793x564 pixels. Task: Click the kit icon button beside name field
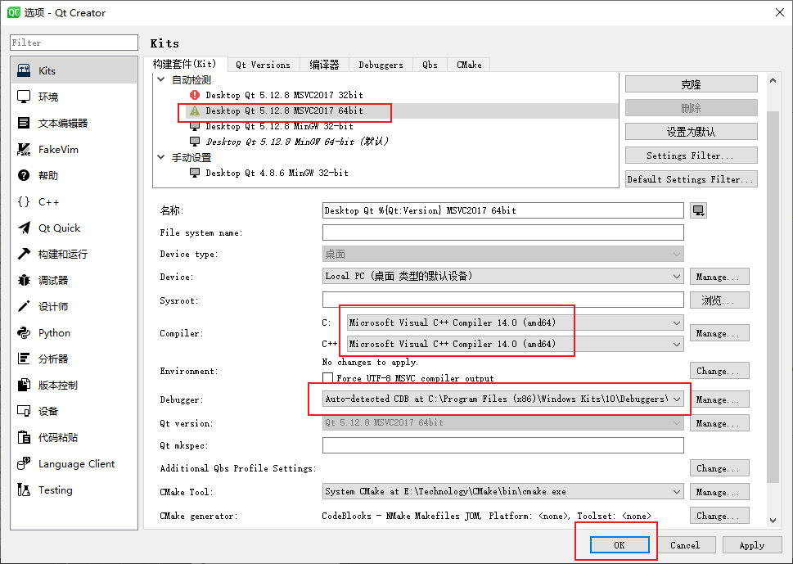698,210
